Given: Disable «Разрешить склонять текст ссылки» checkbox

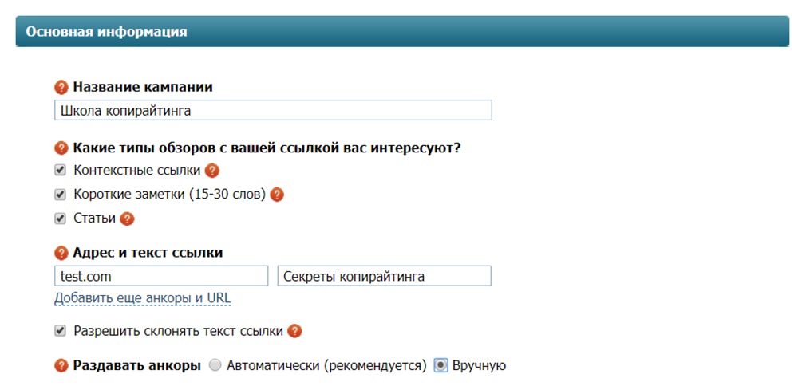Looking at the screenshot, I should (x=60, y=330).
